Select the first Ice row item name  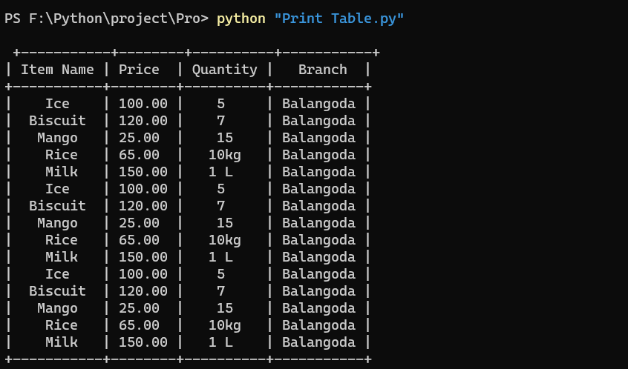(57, 104)
